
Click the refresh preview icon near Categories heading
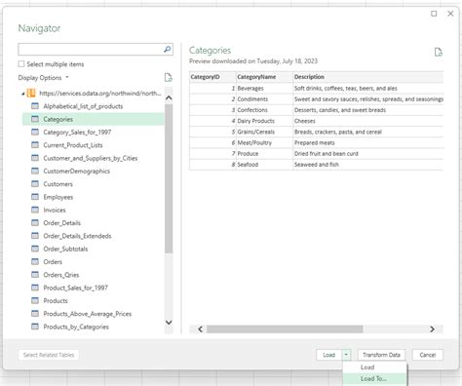439,52
